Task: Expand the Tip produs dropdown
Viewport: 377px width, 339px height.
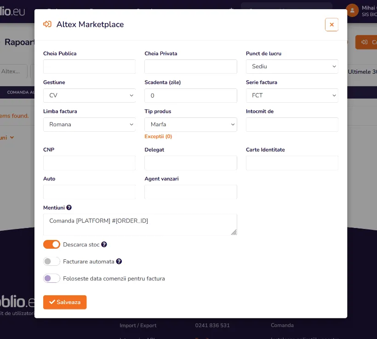Action: [x=190, y=124]
